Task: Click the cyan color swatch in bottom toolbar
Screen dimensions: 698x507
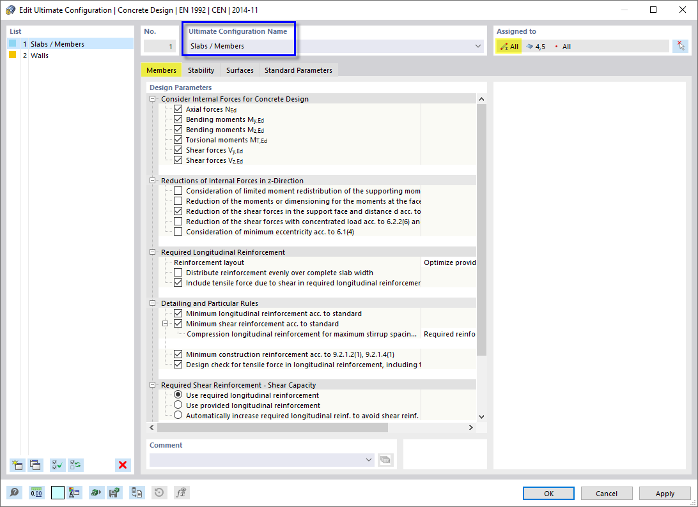Action: coord(58,492)
